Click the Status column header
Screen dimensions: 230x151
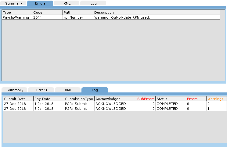(171, 99)
